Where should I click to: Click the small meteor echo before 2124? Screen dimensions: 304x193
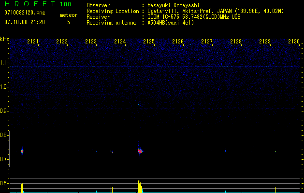pos(112,152)
